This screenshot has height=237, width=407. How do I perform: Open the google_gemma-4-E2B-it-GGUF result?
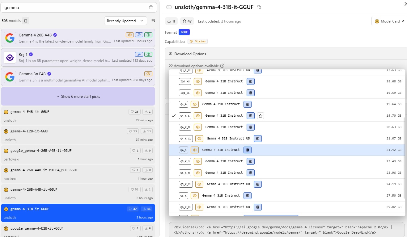[x=78, y=230]
